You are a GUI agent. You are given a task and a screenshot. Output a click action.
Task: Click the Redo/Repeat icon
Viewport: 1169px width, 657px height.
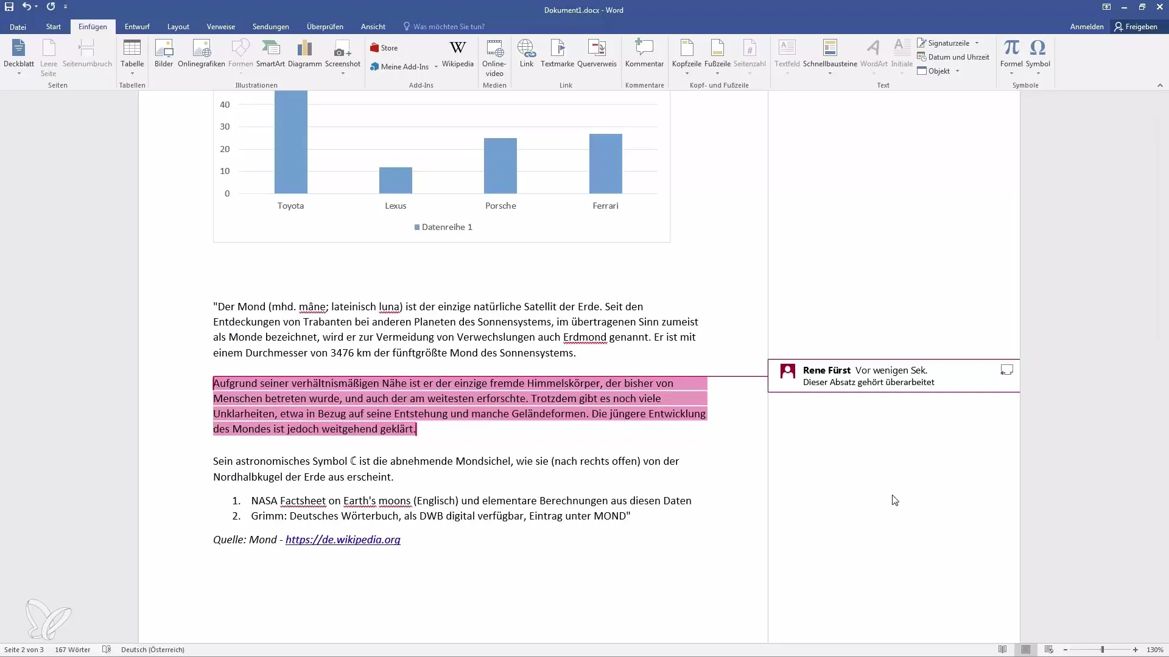[51, 7]
